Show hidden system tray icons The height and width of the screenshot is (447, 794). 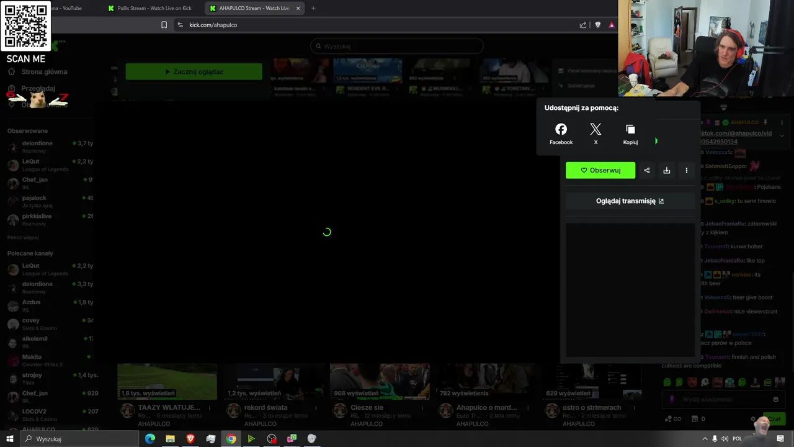[x=705, y=439]
